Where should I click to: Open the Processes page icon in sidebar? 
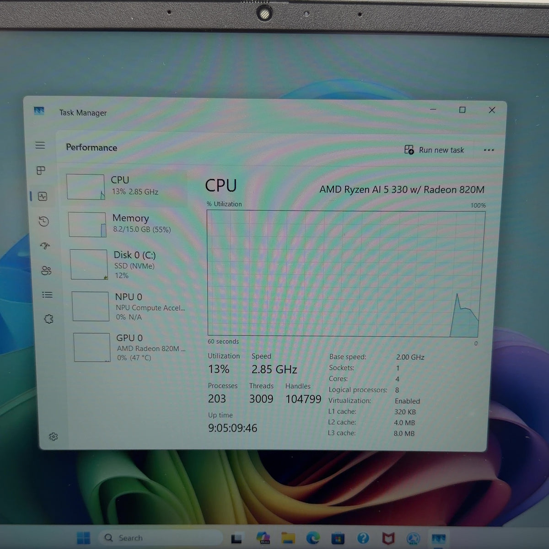point(41,170)
